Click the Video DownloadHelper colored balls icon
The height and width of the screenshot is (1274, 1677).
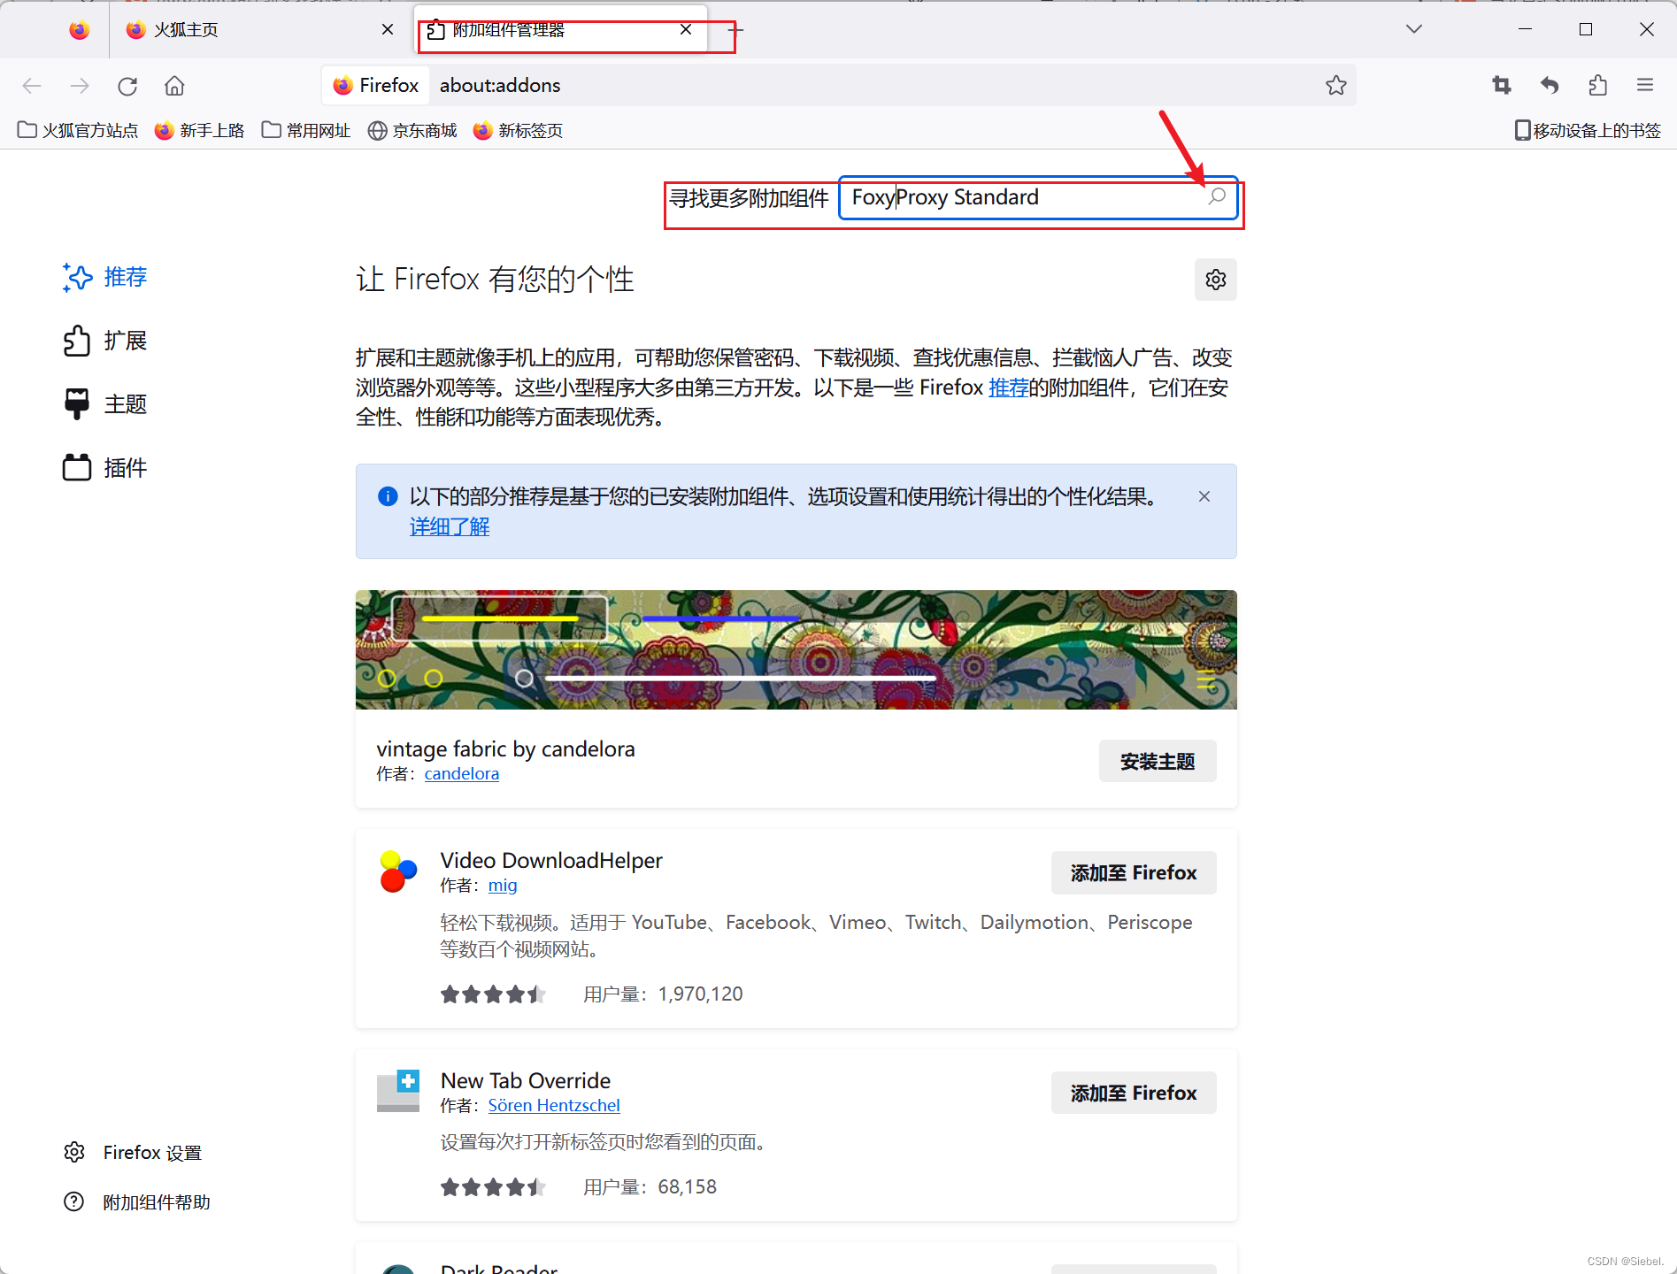coord(398,871)
